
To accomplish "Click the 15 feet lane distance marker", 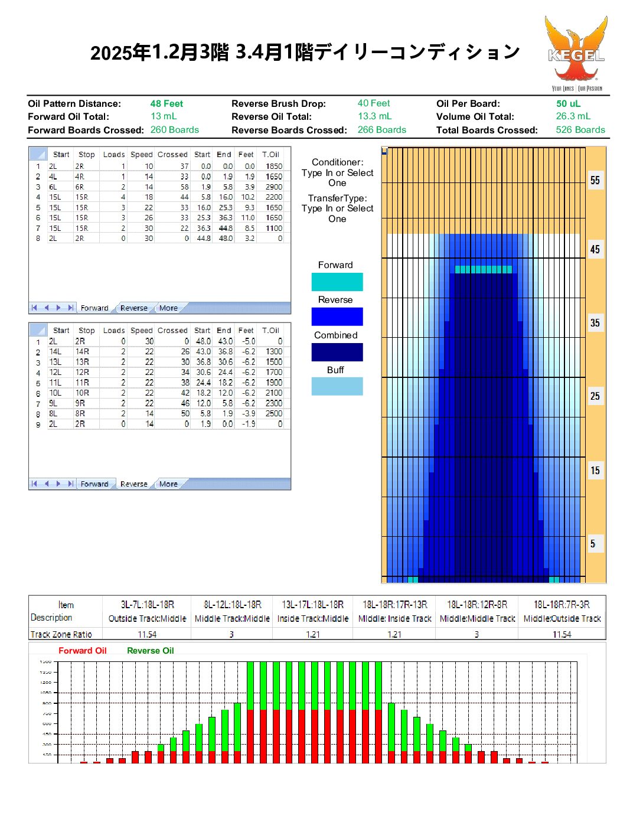I will pyautogui.click(x=595, y=471).
